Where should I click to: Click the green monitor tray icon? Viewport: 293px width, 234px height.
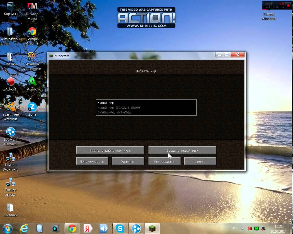point(257,228)
